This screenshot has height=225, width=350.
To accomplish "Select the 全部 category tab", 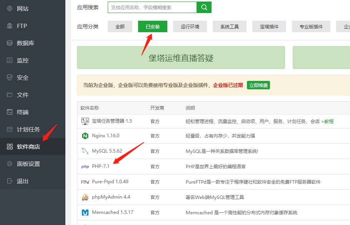I will [x=120, y=26].
